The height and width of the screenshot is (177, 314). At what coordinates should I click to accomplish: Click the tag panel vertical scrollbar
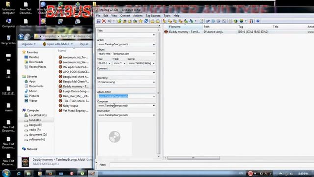coord(158,93)
